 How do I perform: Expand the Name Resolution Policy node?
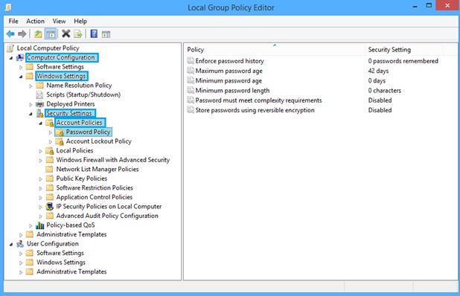[31, 86]
